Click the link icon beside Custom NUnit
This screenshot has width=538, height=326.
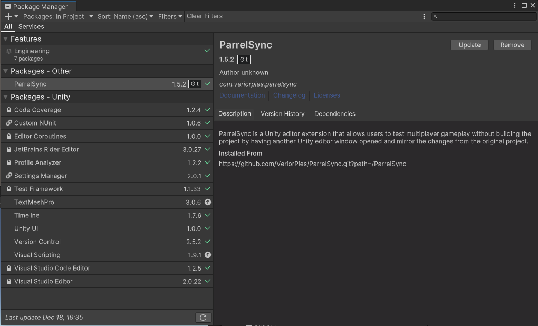(x=9, y=123)
